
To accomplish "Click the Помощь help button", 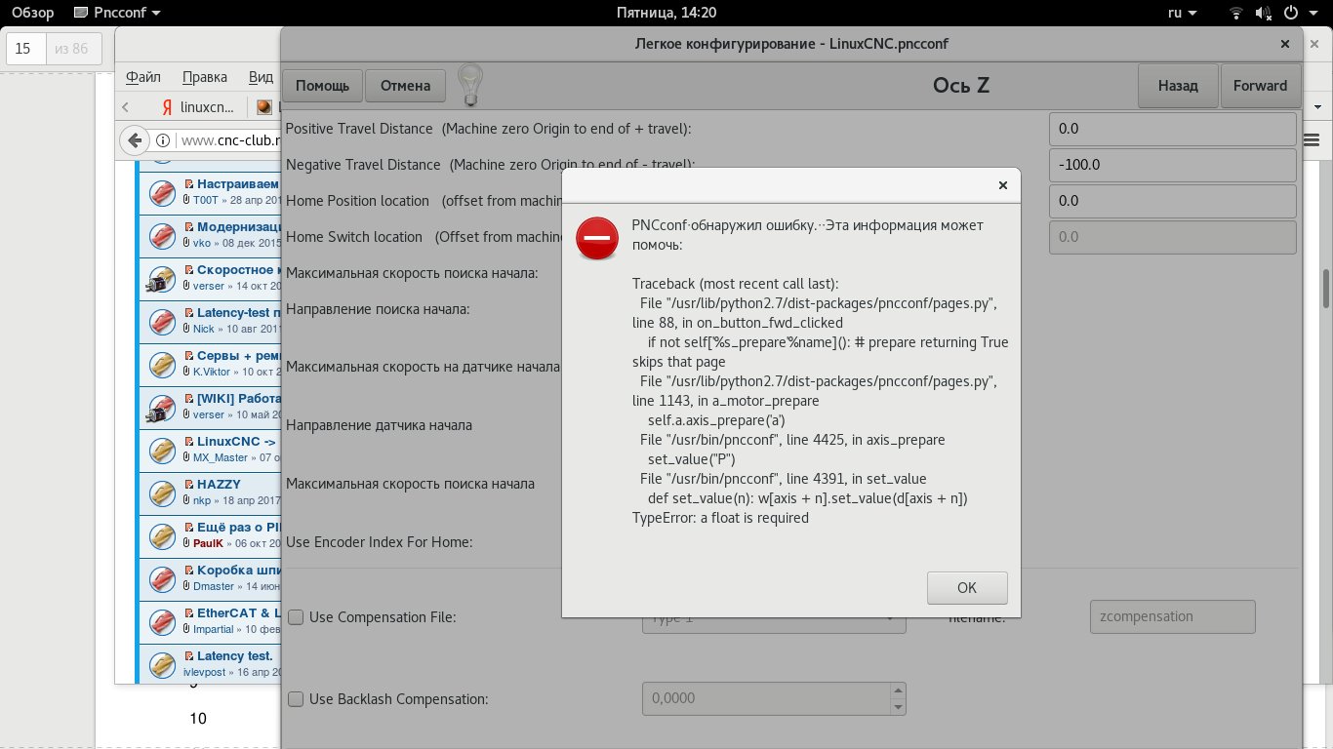I will pos(322,86).
